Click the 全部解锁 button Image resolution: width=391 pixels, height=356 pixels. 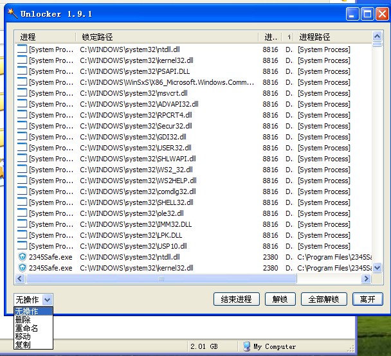tap(323, 299)
